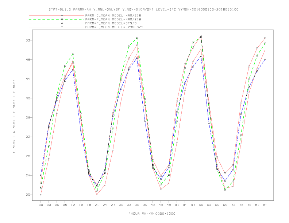
Task: Click x-axis forecast hour label 30
Action: pyautogui.click(x=121, y=205)
